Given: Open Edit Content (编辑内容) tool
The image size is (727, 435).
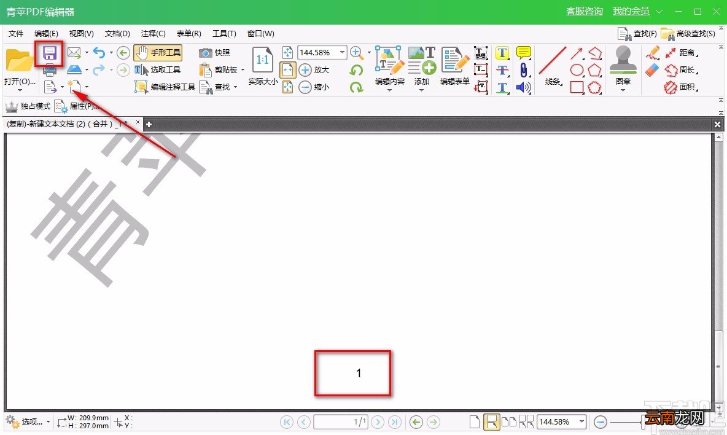Looking at the screenshot, I should (389, 65).
